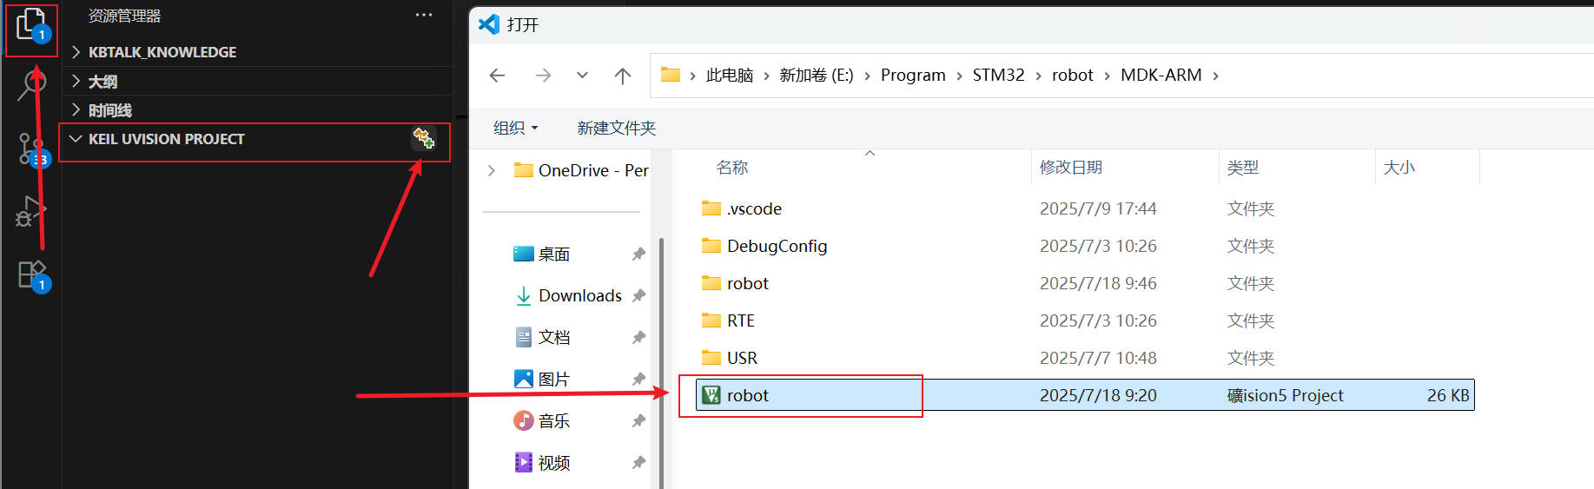1594x489 pixels.
Task: Open the Extensions view in activity bar
Action: (x=33, y=276)
